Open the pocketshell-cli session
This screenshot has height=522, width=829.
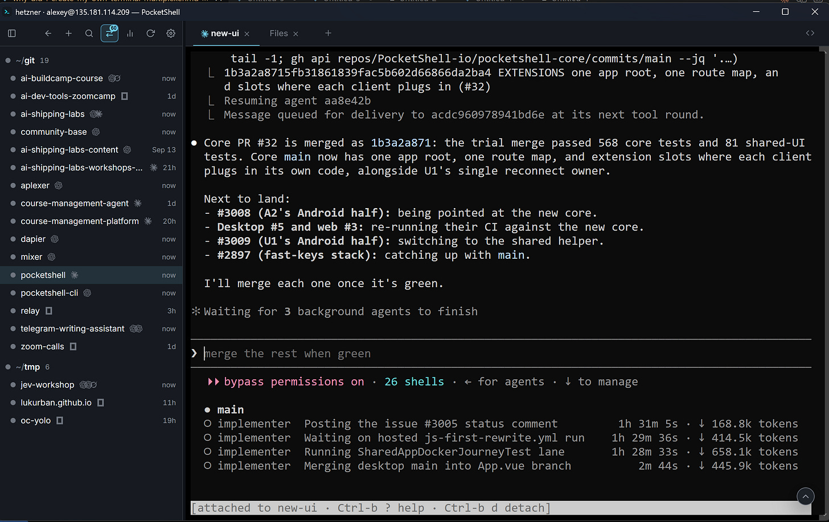pyautogui.click(x=91, y=293)
